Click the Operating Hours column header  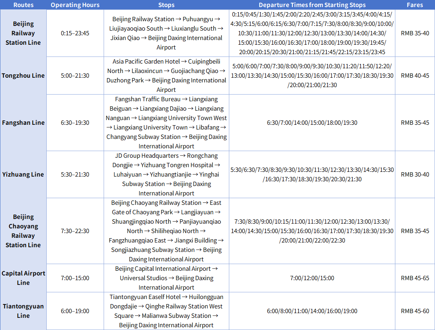(75, 5)
